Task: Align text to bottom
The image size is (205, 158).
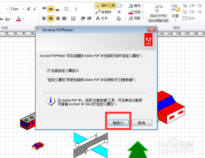Action: click(57, 9)
